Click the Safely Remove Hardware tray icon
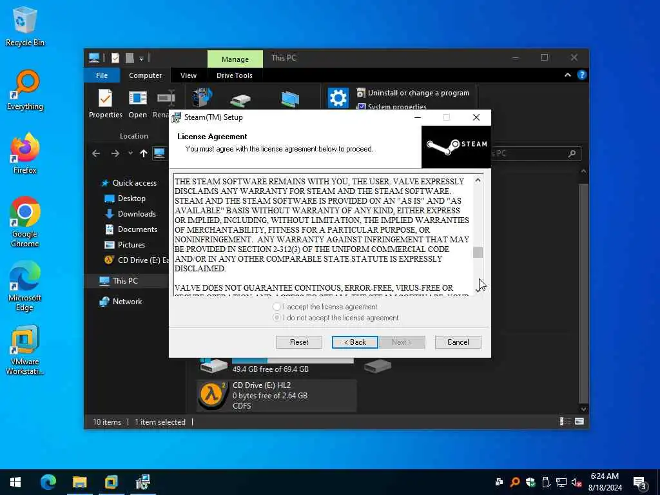660x495 pixels. point(546,482)
